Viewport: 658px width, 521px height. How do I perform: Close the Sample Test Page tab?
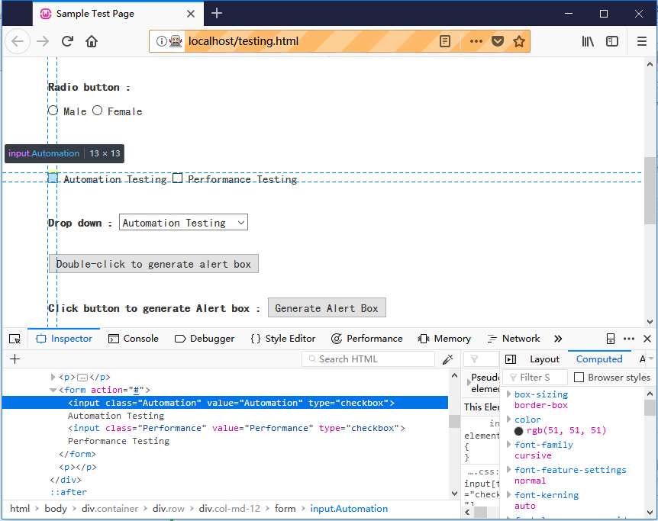point(191,14)
